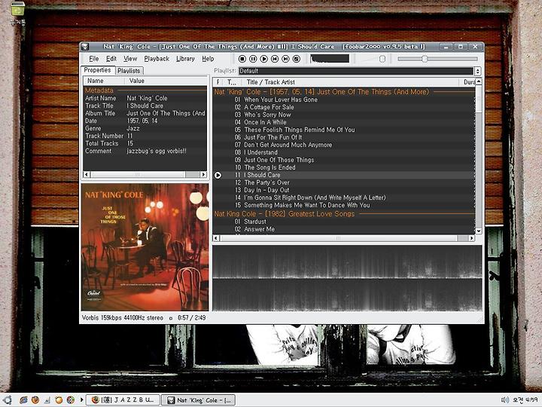
Task: Stop playback with the Stop button
Action: click(x=242, y=59)
